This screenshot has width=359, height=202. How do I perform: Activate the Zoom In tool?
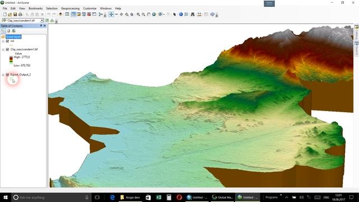click(x=139, y=15)
